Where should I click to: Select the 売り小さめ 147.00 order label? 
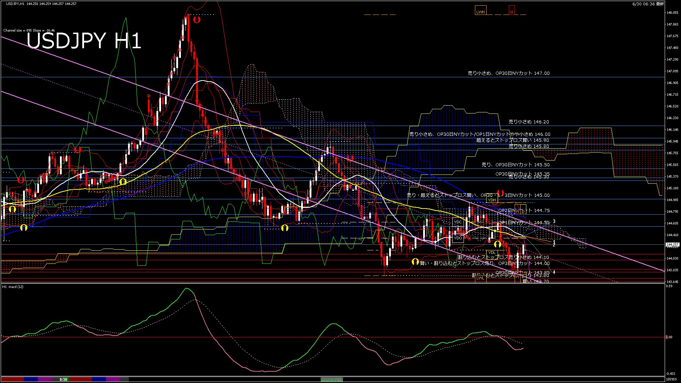[x=509, y=73]
